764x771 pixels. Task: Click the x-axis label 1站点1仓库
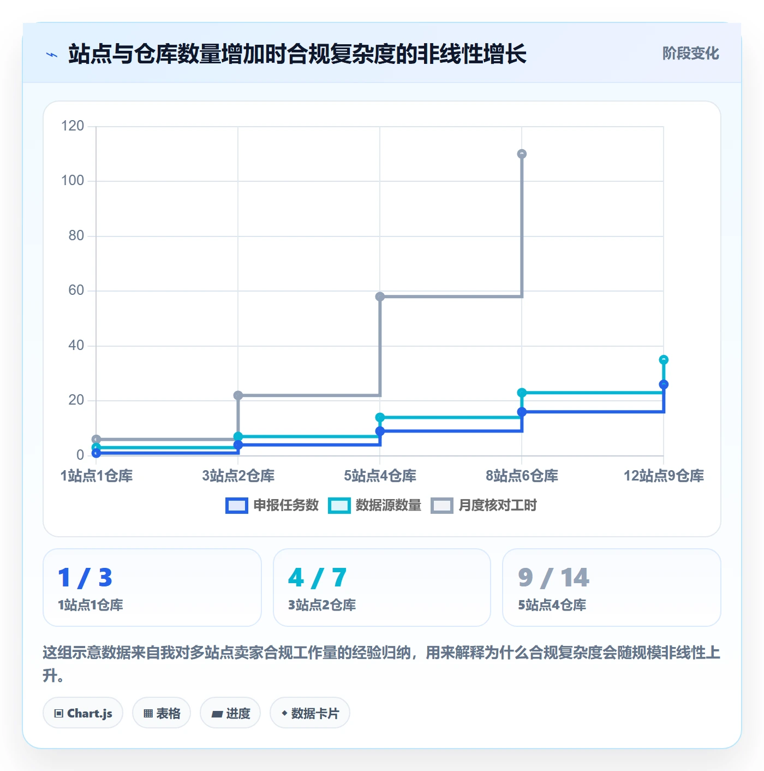coord(97,476)
